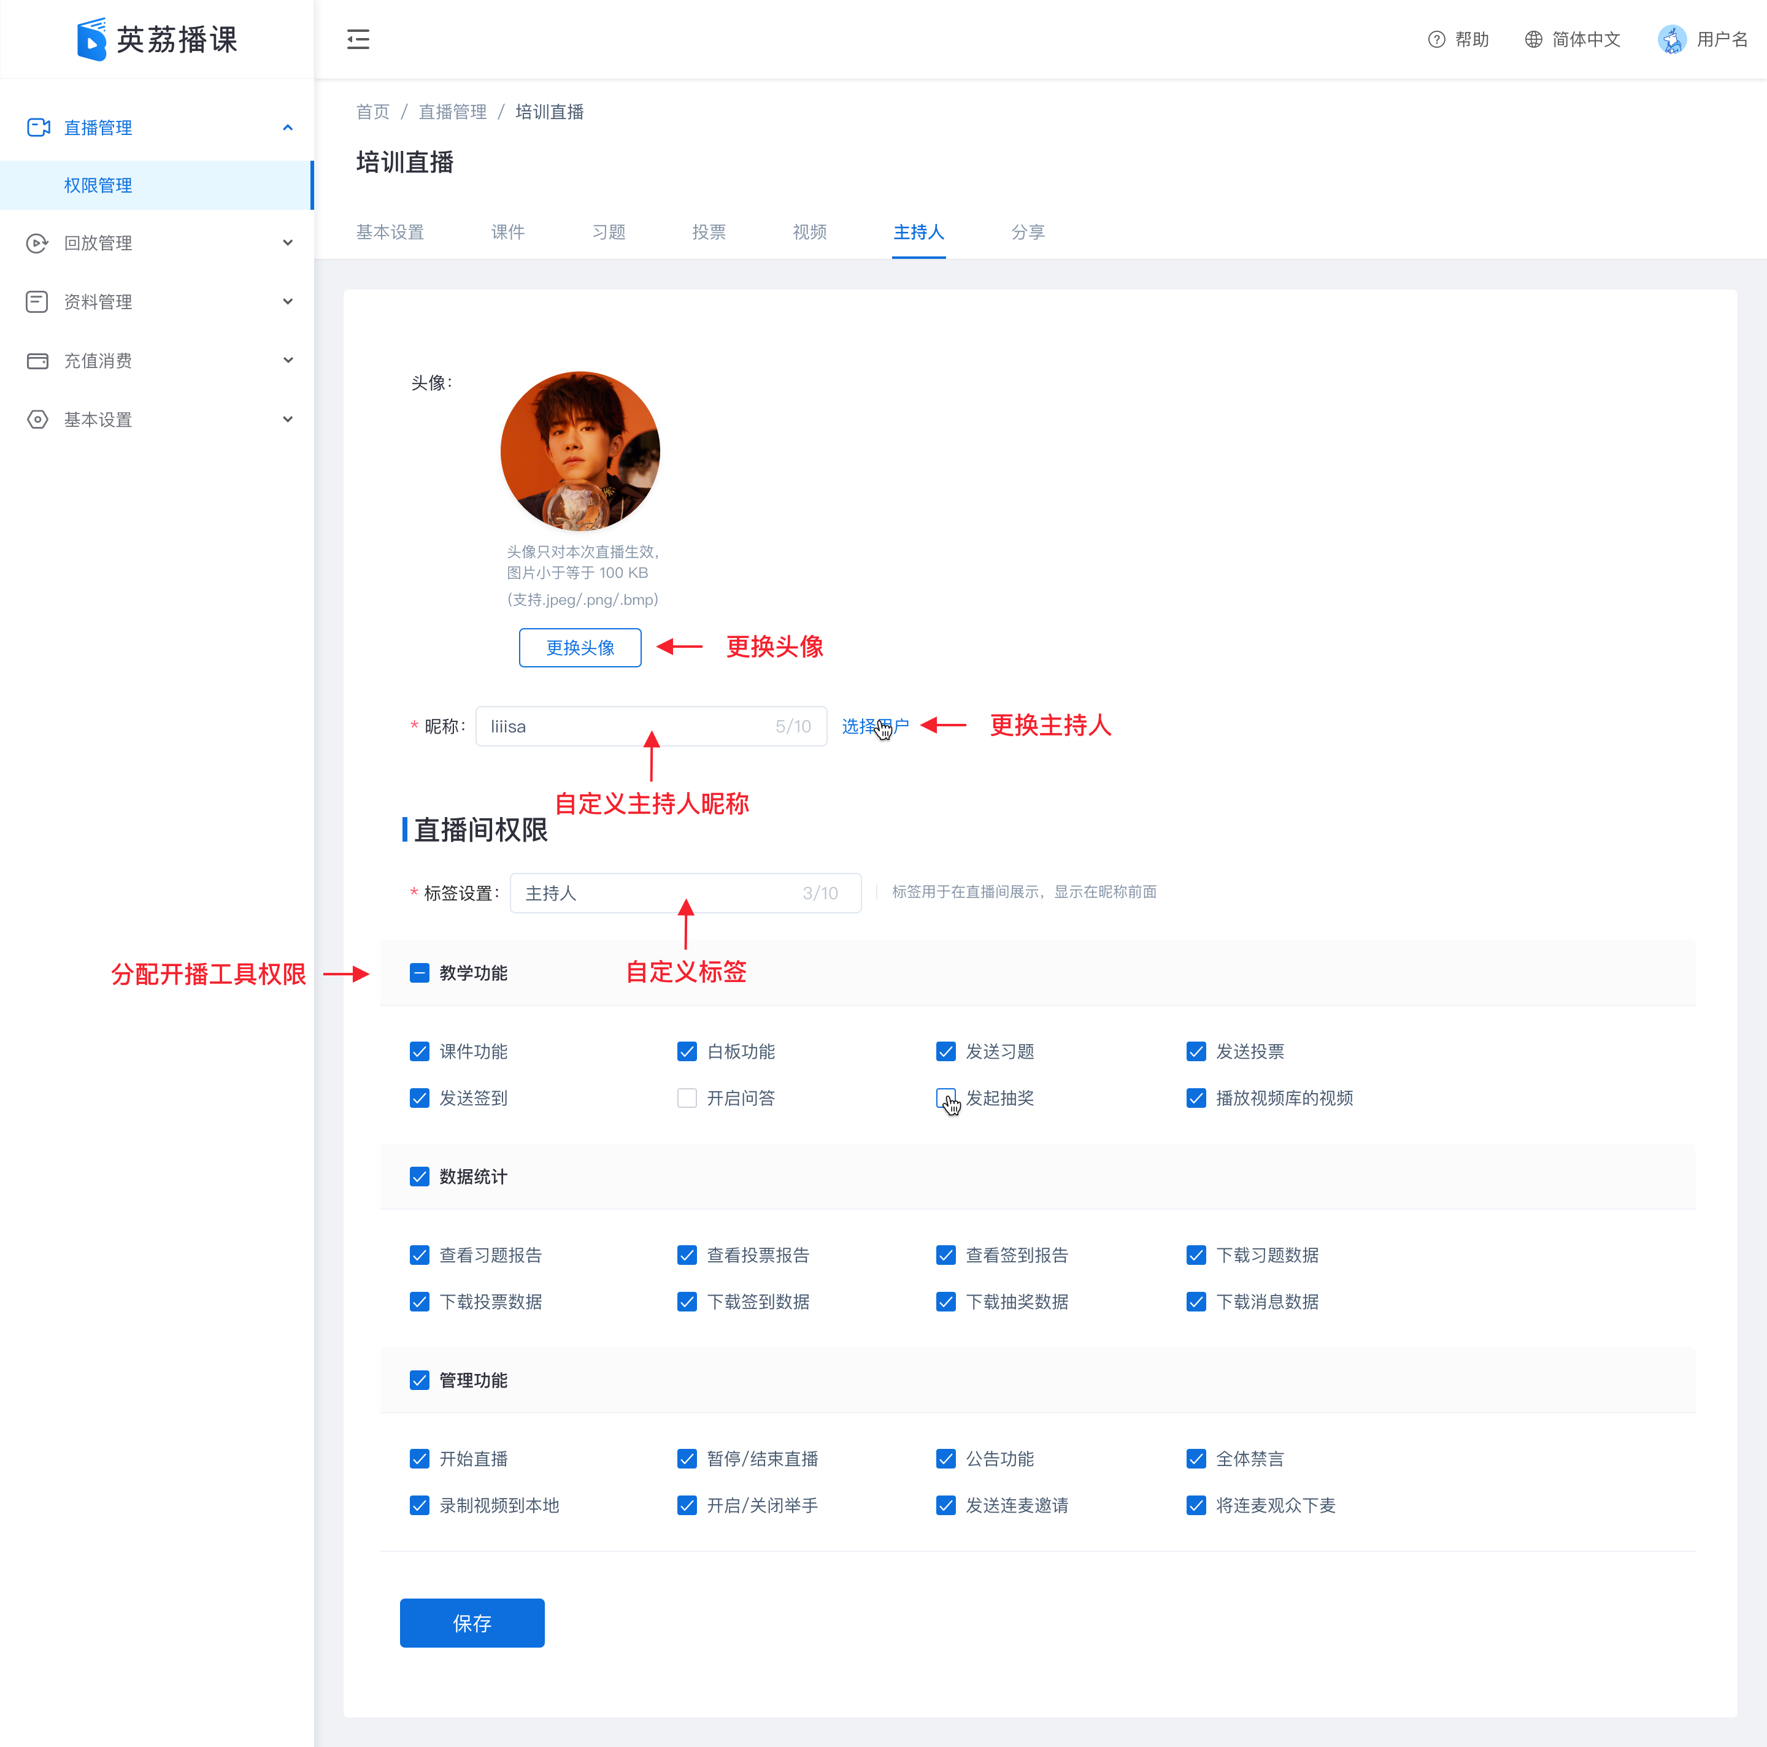The width and height of the screenshot is (1767, 1747).
Task: Toggle the 教学功能 group checkbox
Action: coord(420,973)
